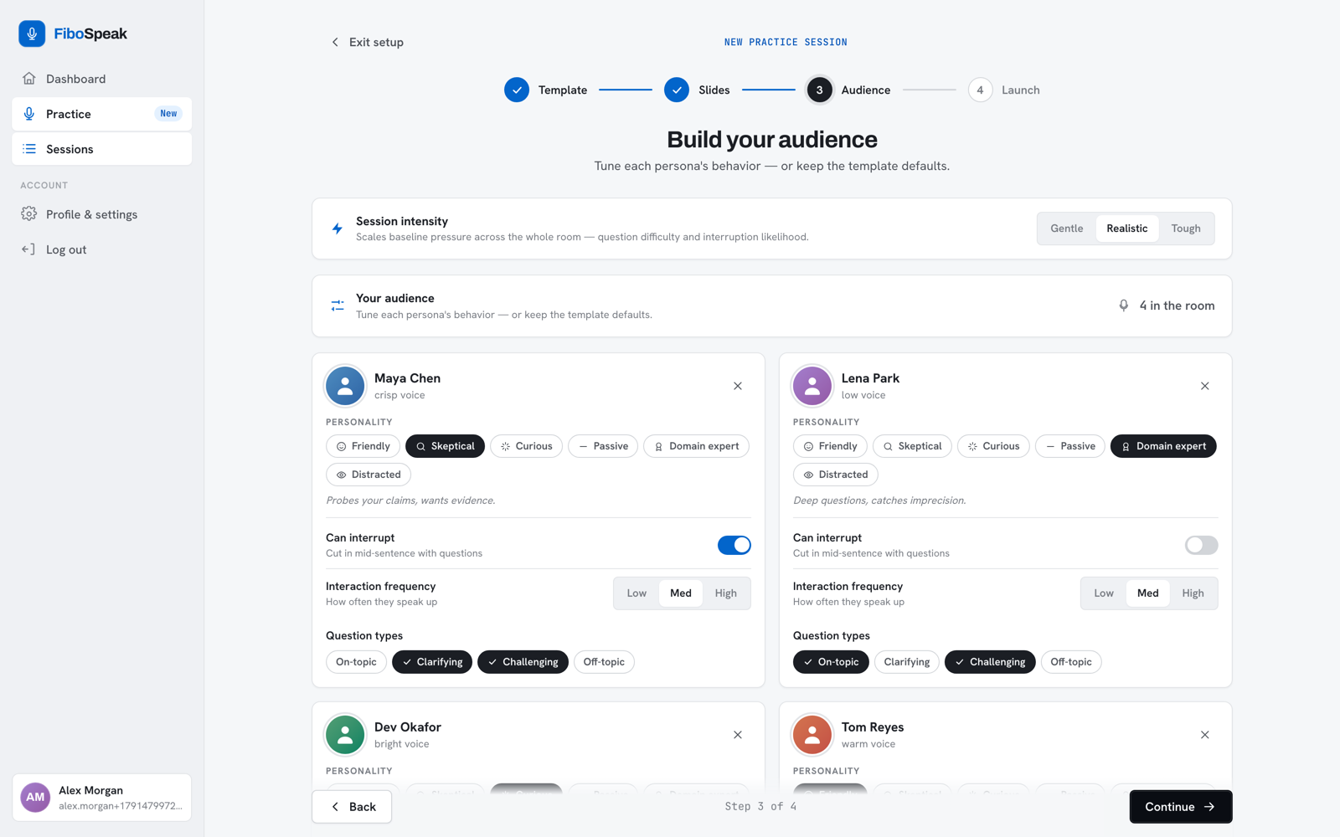Viewport: 1340px width, 837px height.
Task: Enable Off-topic questions for Maya Chen
Action: coord(604,662)
